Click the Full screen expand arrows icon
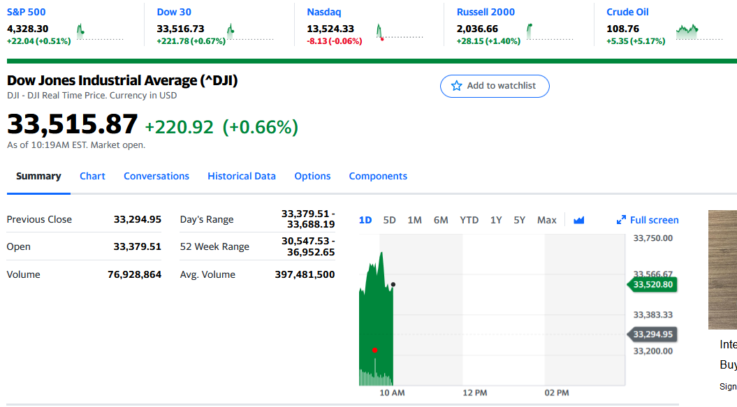Viewport: 737px width, 407px height. 621,220
